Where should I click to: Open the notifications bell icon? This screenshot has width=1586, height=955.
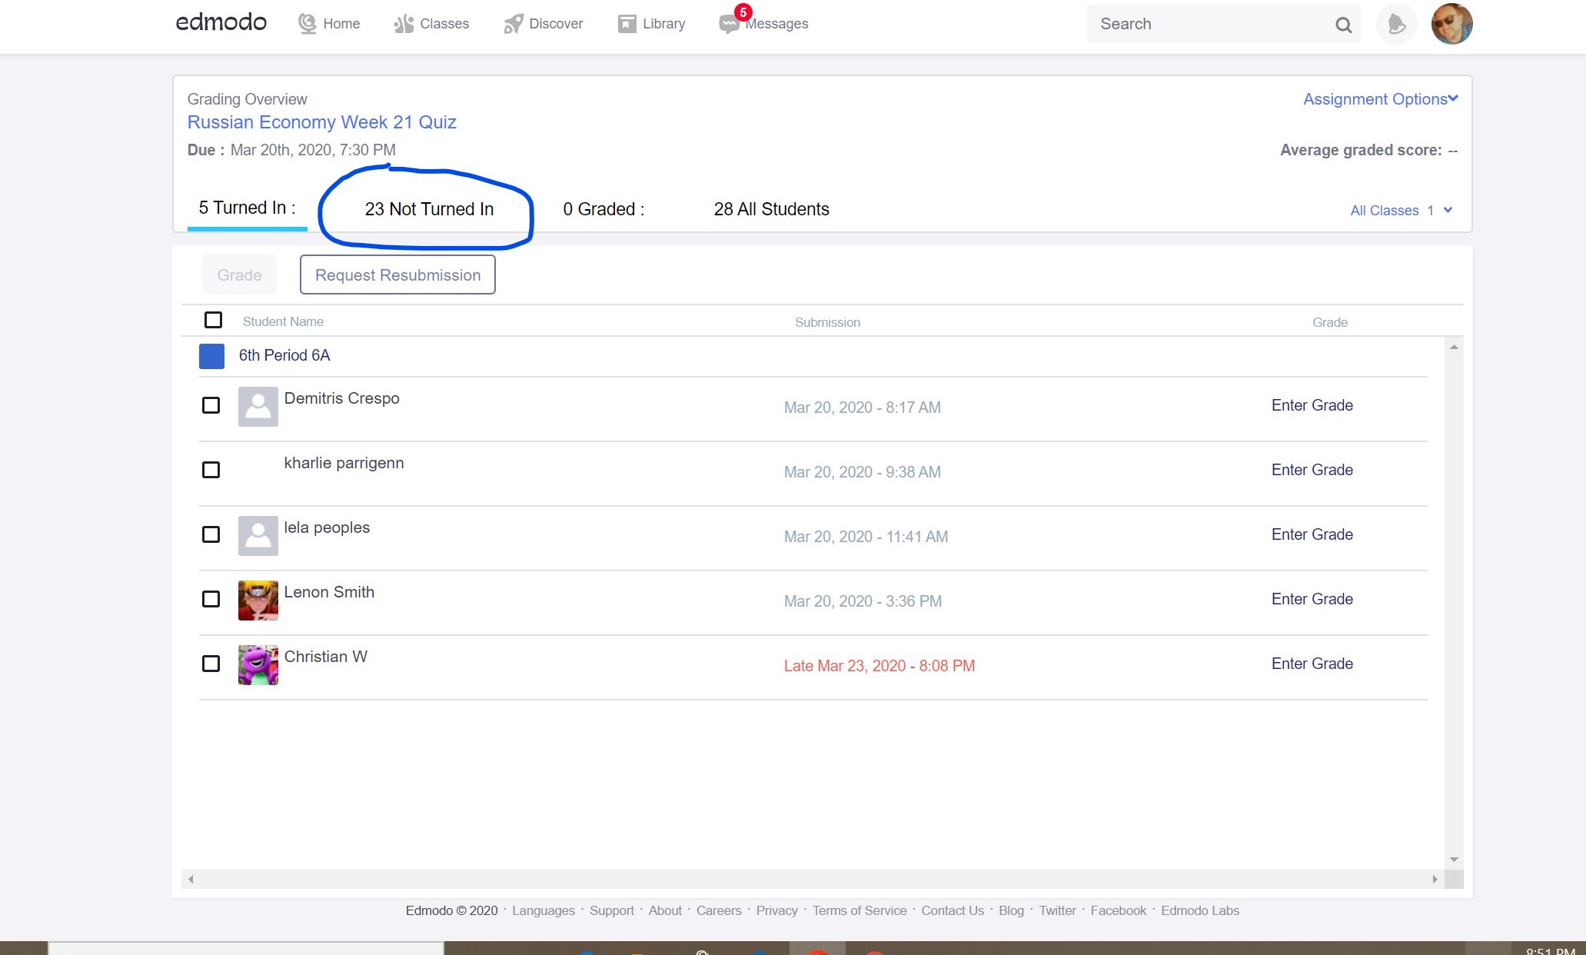coord(1396,25)
